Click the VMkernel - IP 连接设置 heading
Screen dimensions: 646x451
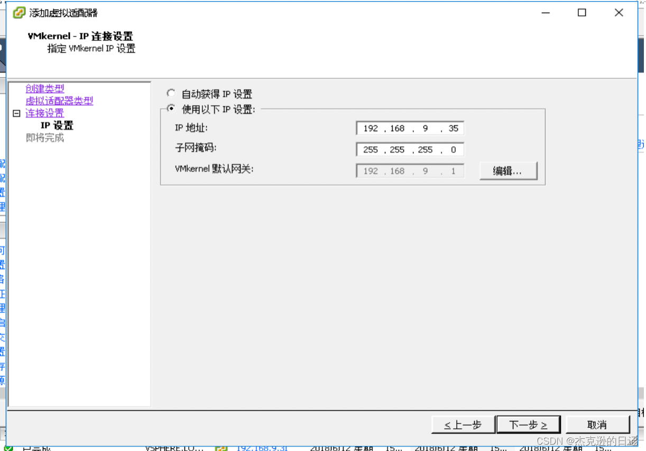pos(80,36)
